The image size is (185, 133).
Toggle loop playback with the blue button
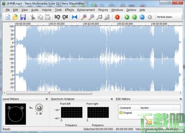point(142,17)
